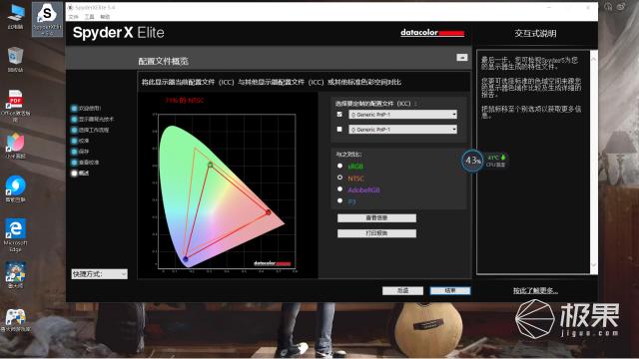Open the blue swirl app desktop icon
Image resolution: width=639 pixels, height=359 pixels.
coord(16,188)
